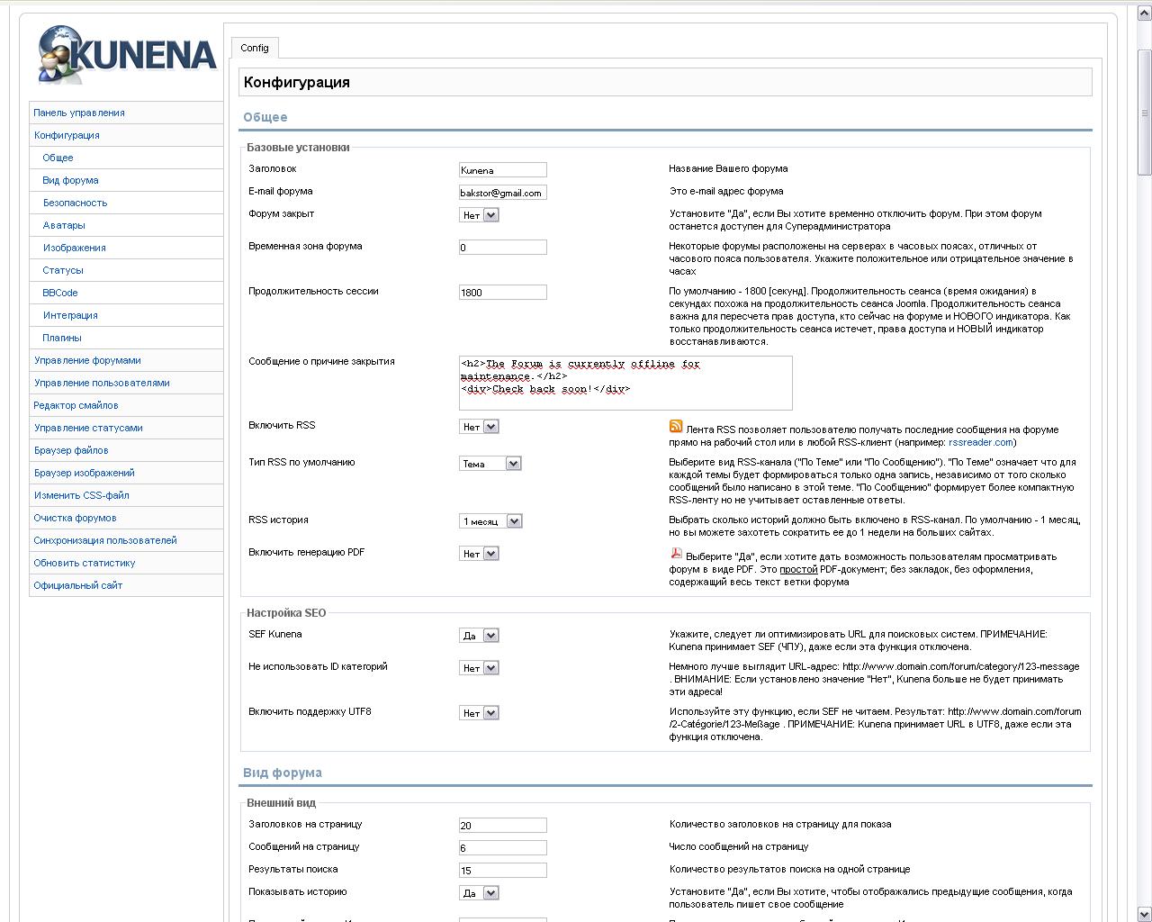Select the Config tab

pyautogui.click(x=255, y=48)
